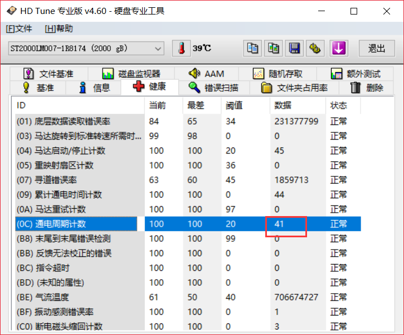Click the 39℃ temperature readout
This screenshot has width=404, height=335.
click(202, 48)
